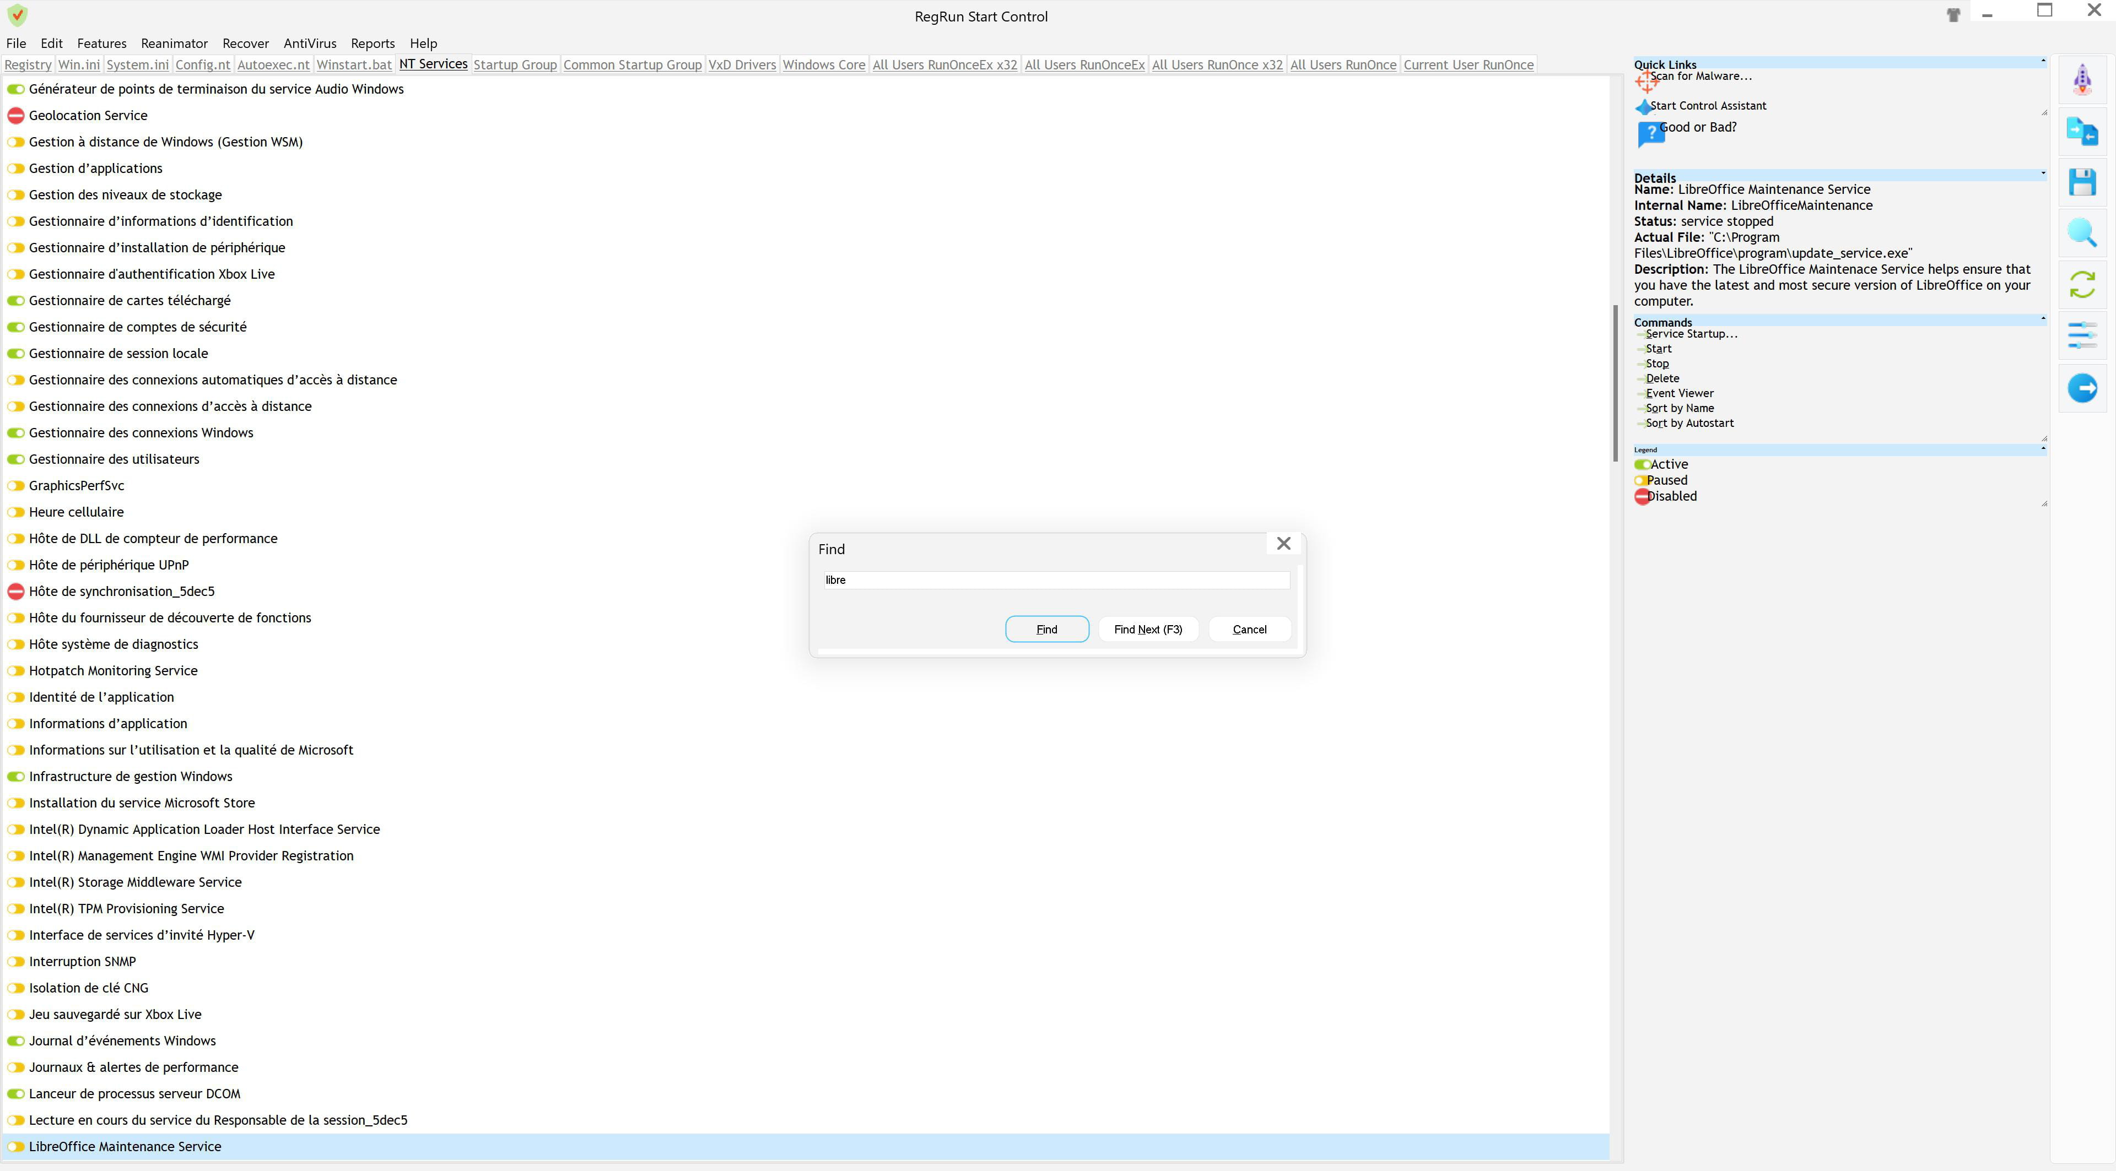The width and height of the screenshot is (2116, 1171).
Task: Collapse the Commands panel arrow
Action: (x=2043, y=318)
